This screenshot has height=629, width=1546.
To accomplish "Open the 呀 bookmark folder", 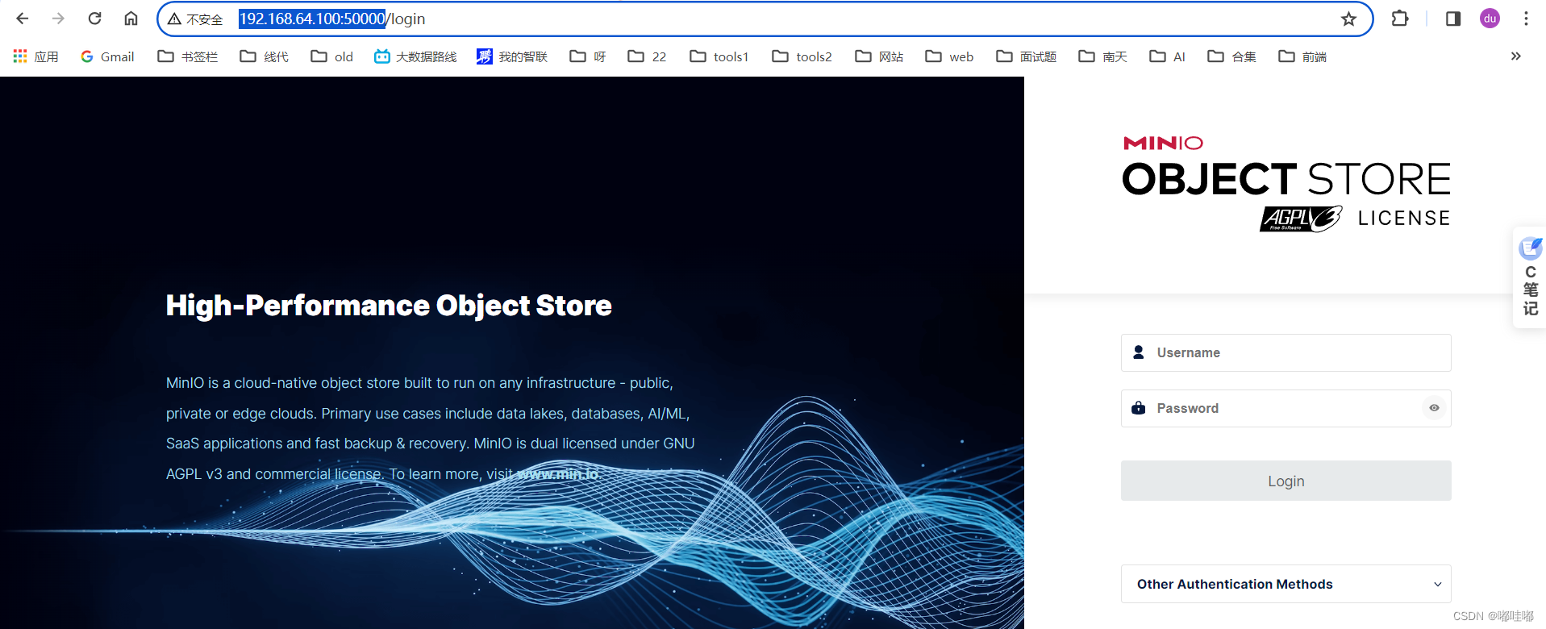I will 588,56.
